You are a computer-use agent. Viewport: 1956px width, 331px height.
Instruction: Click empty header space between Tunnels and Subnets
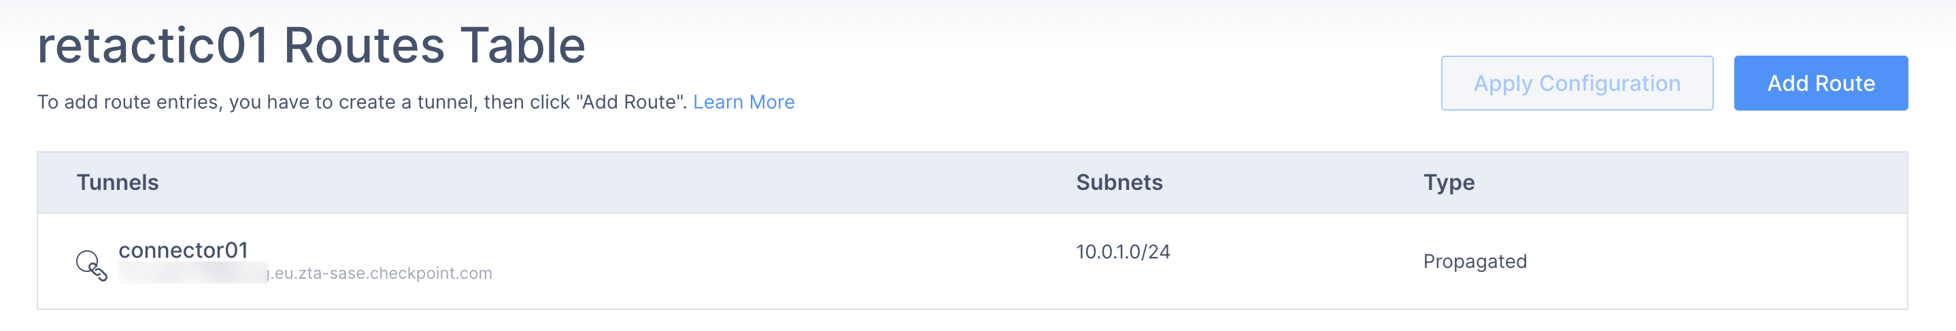tap(607, 182)
